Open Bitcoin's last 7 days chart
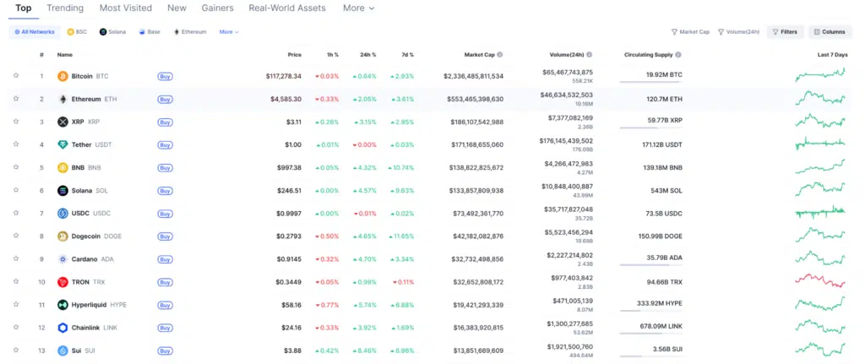Screen dimensions: 865x364 click(820, 75)
